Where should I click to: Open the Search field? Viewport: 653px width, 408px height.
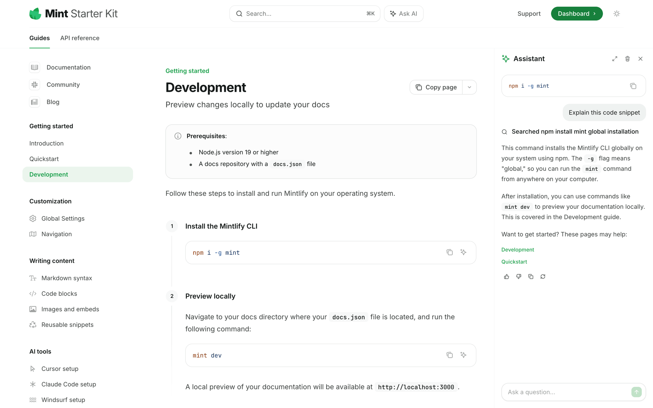pos(305,14)
